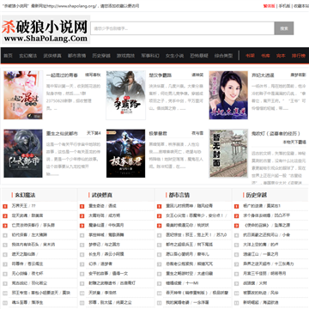Focus the novel search input field
309x309 pixels.
click(183, 28)
